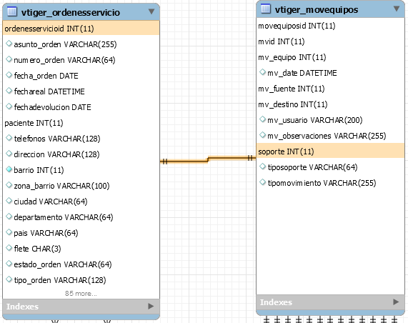Click the vtiger_ordenesservicio table icon
Screen dimensions: 408x323
[x=12, y=11]
